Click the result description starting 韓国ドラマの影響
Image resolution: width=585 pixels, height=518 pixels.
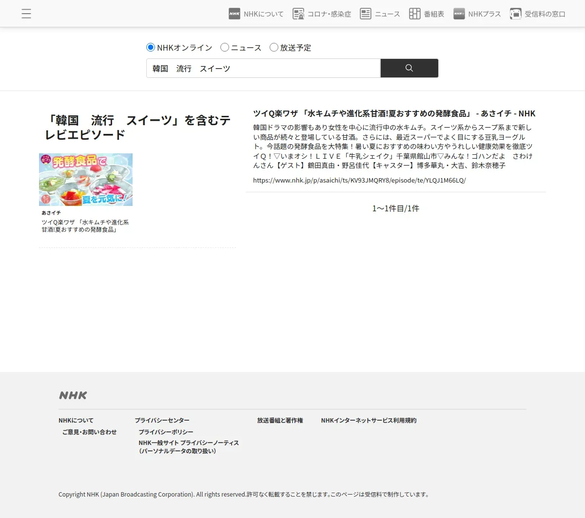coord(393,146)
